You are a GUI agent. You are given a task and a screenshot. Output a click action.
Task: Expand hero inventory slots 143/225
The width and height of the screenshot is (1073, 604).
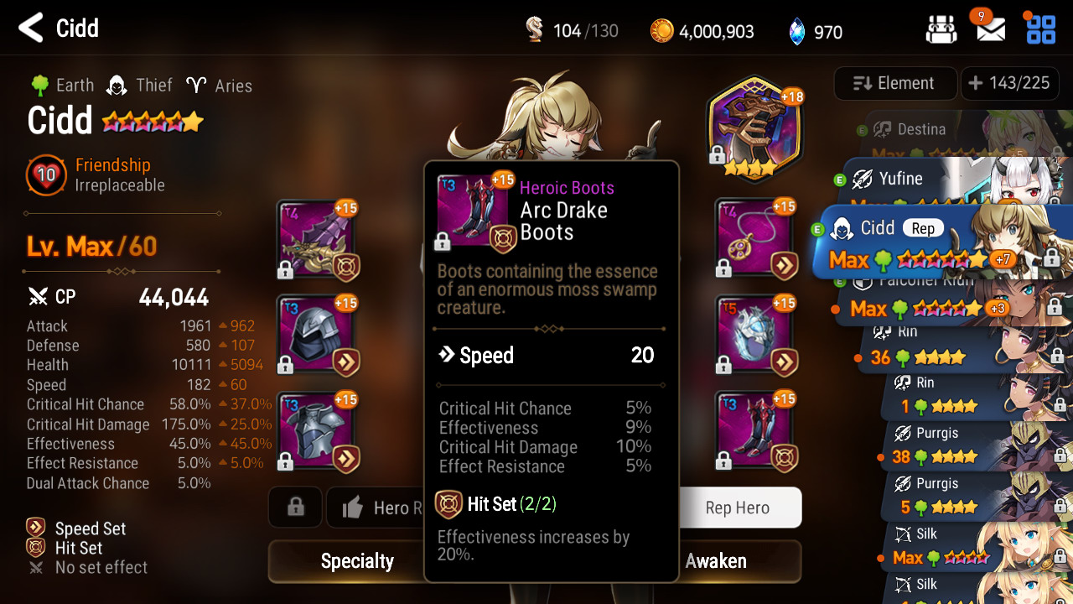[x=1008, y=83]
